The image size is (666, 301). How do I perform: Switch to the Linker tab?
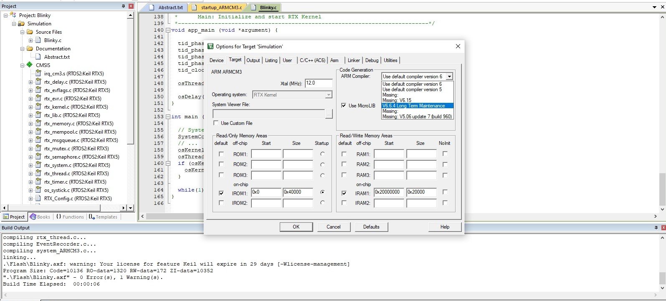click(353, 60)
